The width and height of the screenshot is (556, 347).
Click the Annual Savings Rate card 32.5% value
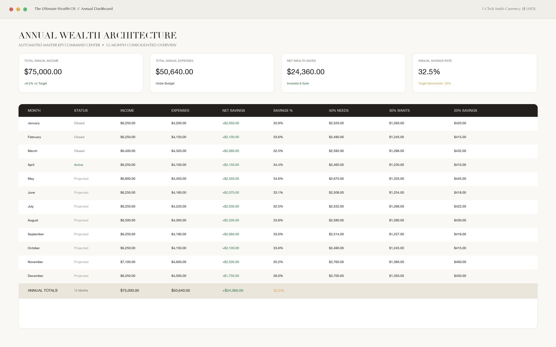429,72
